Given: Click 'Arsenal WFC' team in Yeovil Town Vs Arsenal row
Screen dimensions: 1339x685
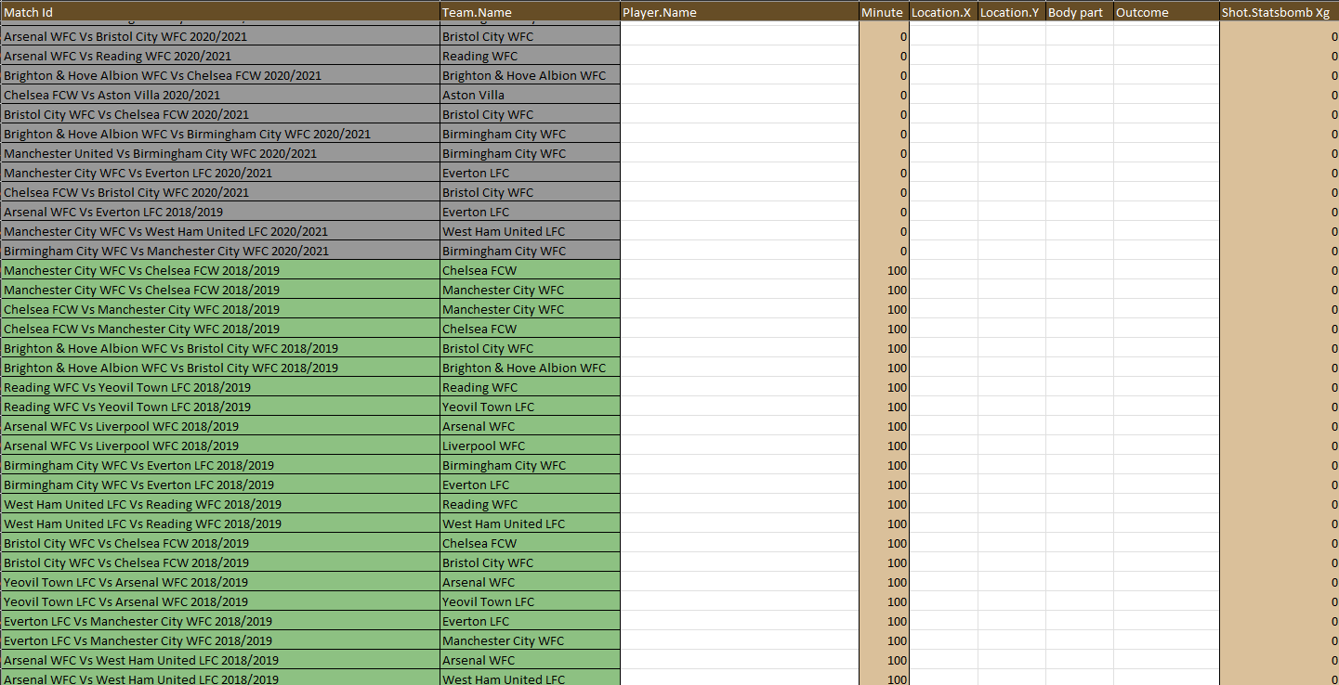Looking at the screenshot, I should point(530,582).
